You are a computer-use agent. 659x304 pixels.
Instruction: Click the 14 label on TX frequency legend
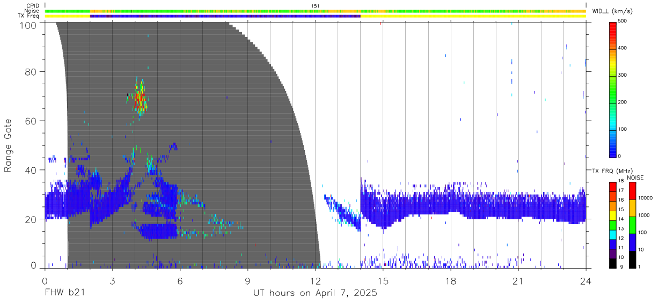(621, 219)
